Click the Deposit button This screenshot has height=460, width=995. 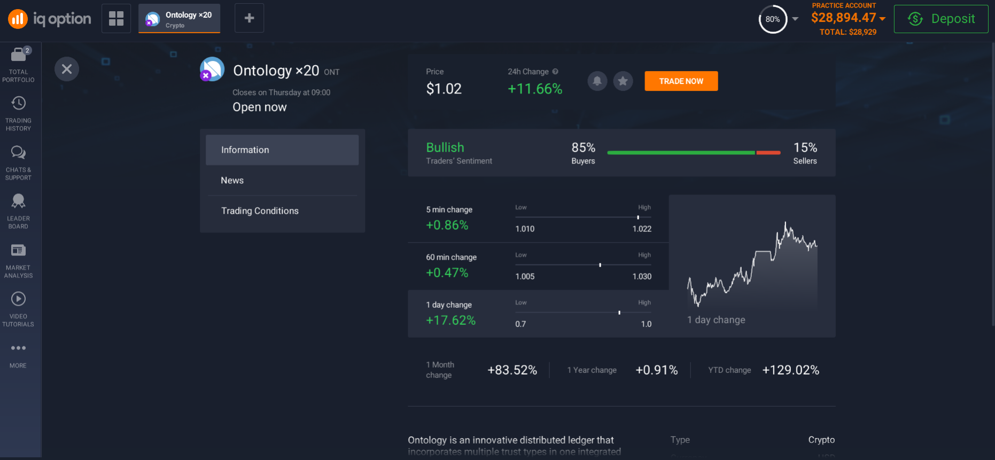[941, 19]
